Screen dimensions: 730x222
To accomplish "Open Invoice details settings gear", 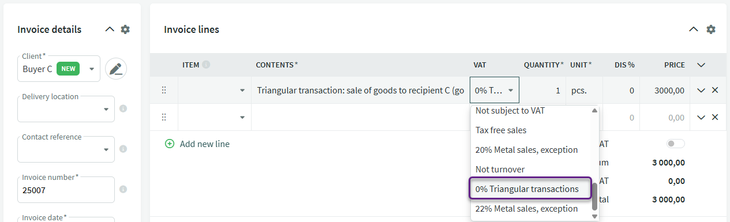I will coord(125,29).
